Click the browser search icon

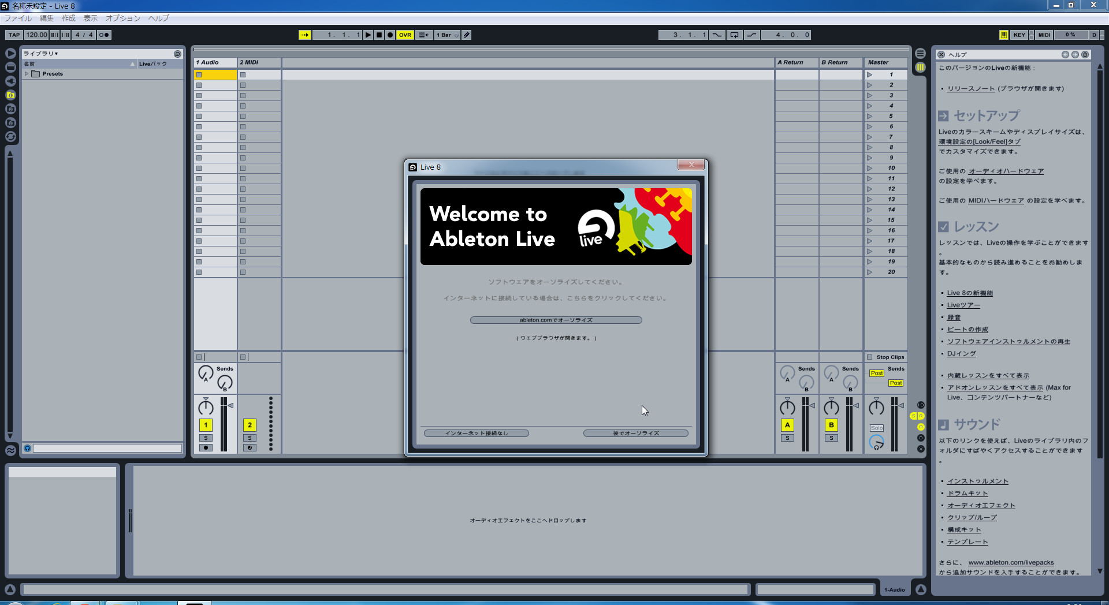pyautogui.click(x=177, y=54)
